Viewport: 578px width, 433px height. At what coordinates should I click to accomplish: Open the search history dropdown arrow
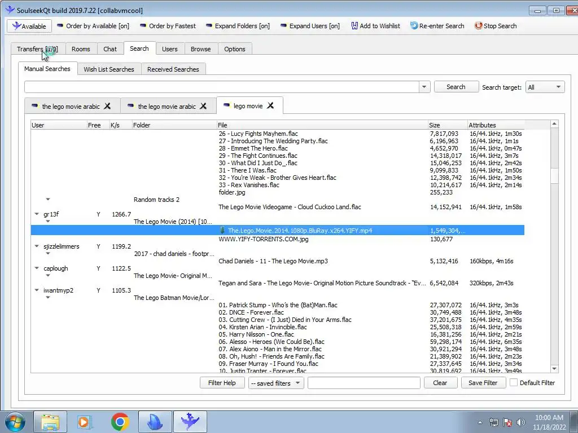424,87
